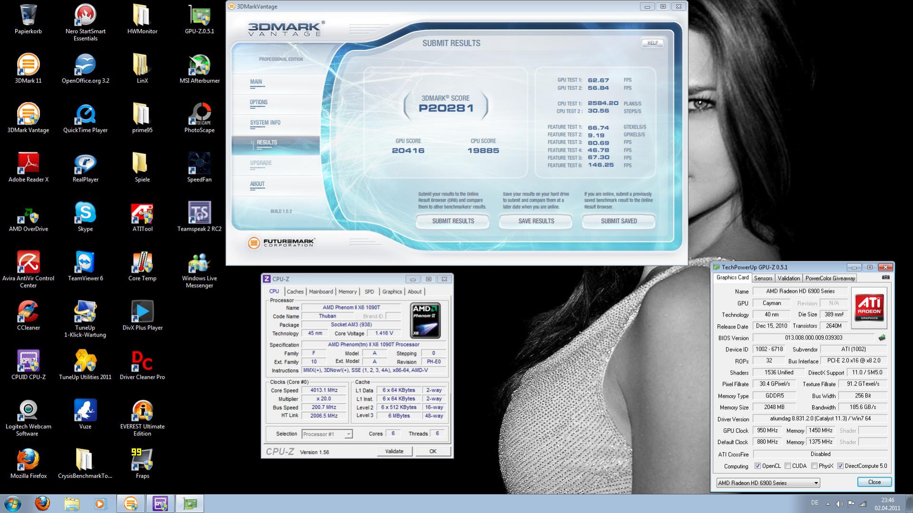
Task: Click DE language indicator in taskbar
Action: [x=815, y=503]
